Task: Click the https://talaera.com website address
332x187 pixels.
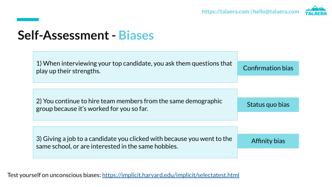Action: (x=225, y=12)
